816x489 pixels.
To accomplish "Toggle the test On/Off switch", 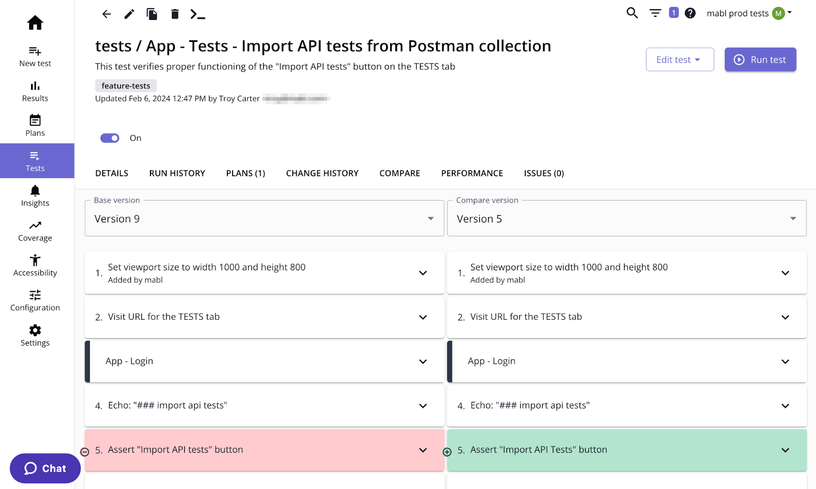I will click(110, 138).
